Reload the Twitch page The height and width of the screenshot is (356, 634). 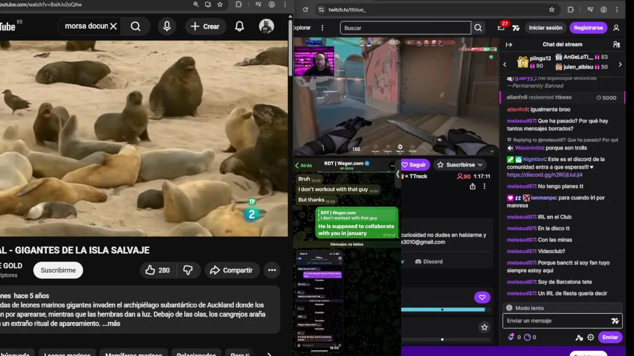tap(305, 9)
